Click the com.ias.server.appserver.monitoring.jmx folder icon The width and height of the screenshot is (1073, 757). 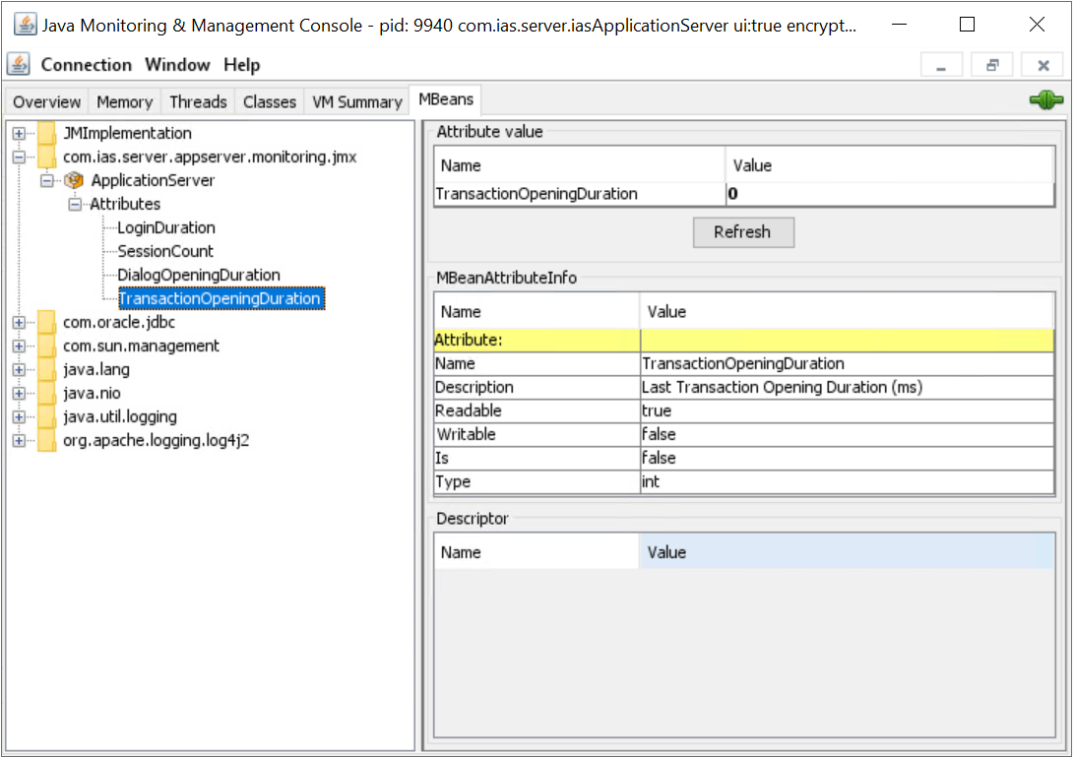point(46,157)
